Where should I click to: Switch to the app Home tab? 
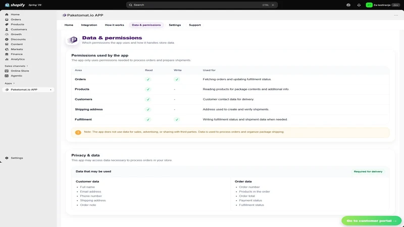(69, 25)
